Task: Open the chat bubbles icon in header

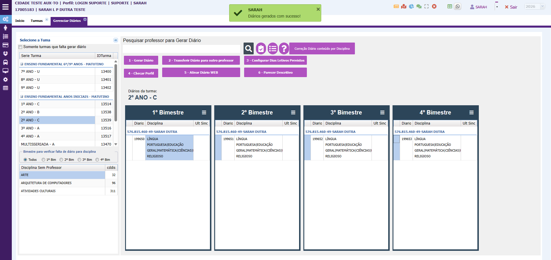Action: click(419, 6)
